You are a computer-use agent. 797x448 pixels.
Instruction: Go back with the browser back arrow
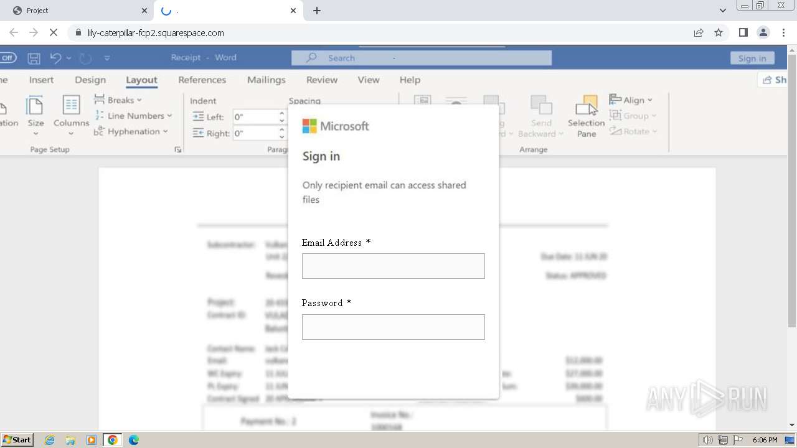[14, 32]
